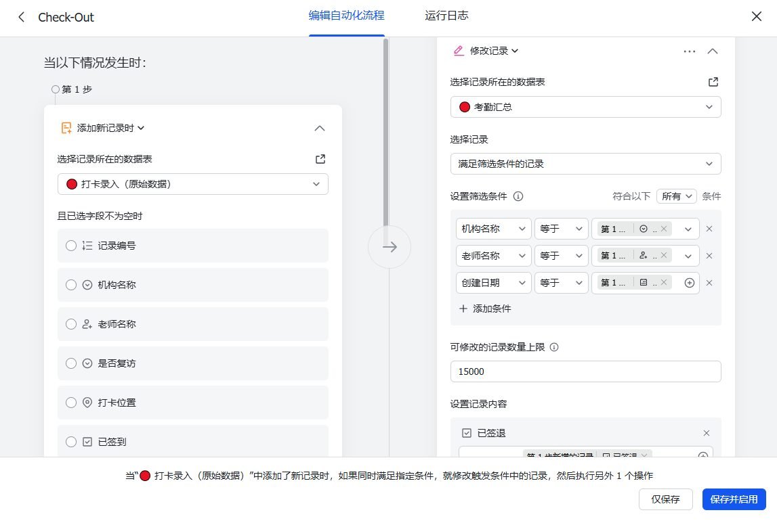Select the 已签到 field radio button

click(71, 441)
